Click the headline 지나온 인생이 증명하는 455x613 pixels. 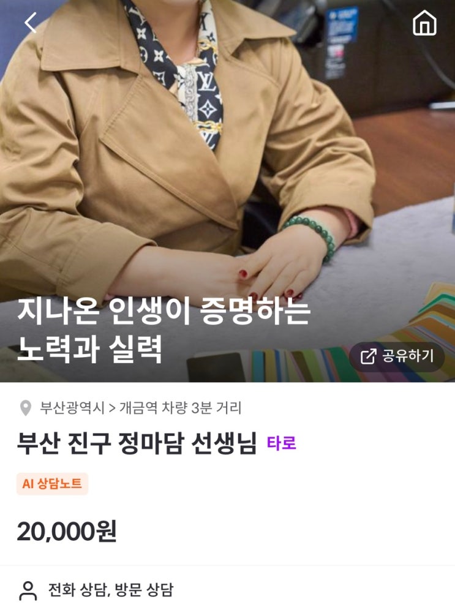coord(164,312)
